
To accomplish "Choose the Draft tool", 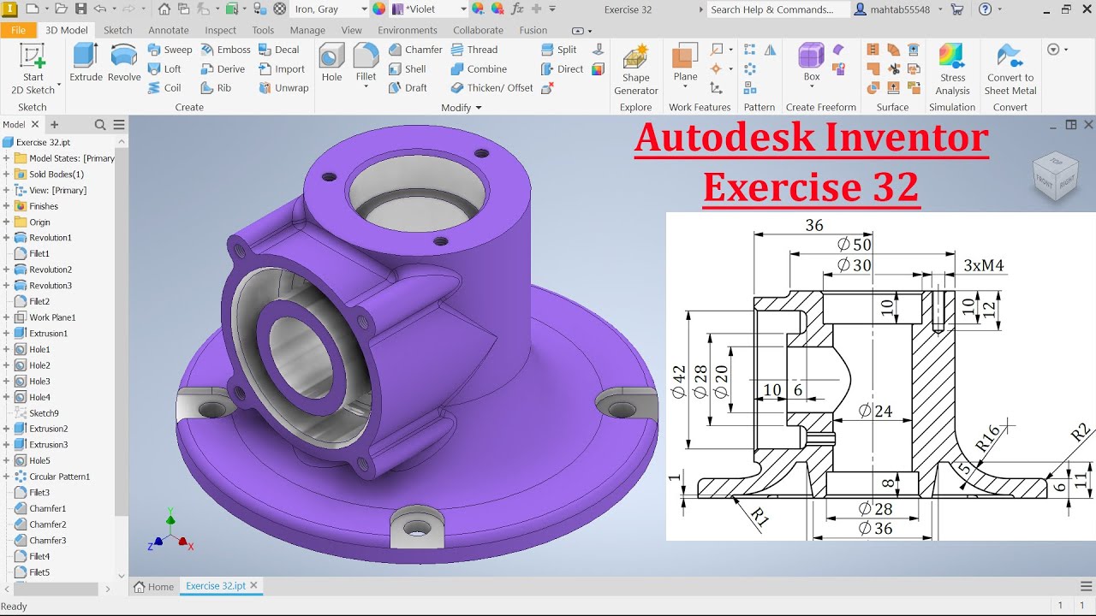I will [x=408, y=87].
